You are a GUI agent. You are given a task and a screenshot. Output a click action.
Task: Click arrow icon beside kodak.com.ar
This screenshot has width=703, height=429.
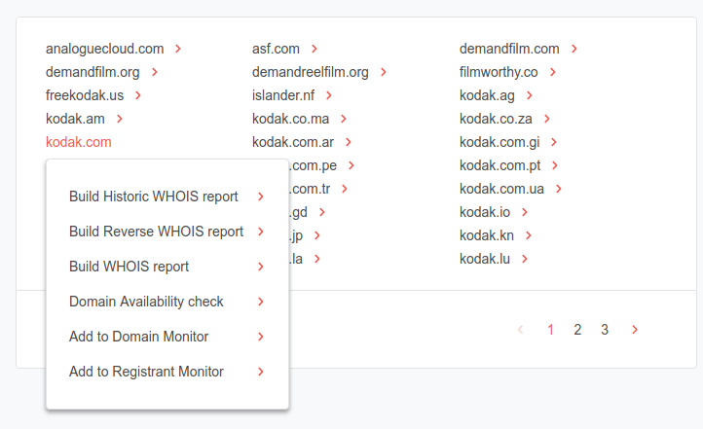[x=349, y=142]
